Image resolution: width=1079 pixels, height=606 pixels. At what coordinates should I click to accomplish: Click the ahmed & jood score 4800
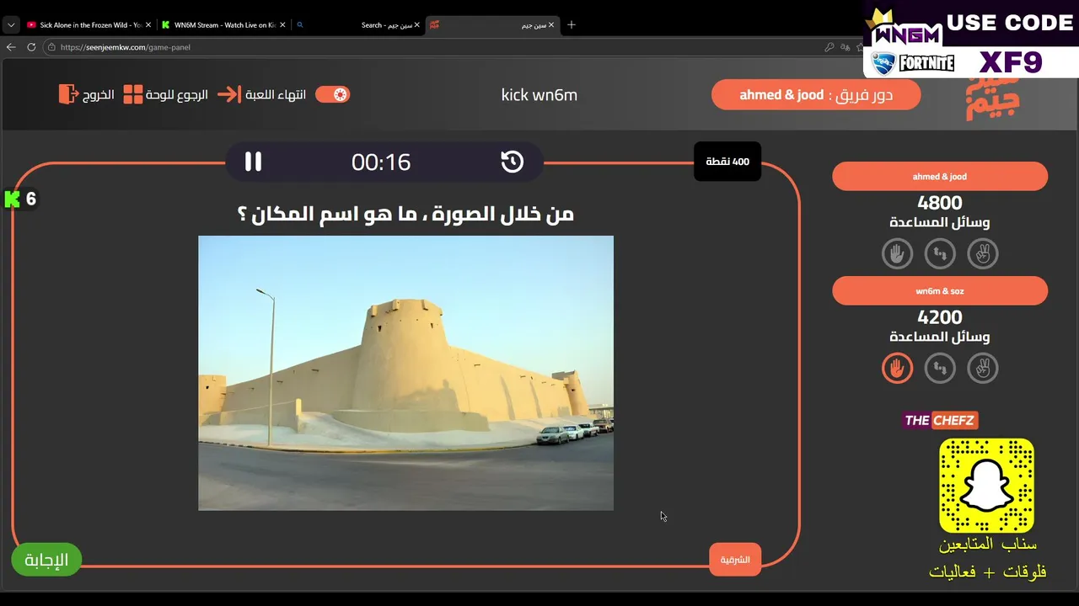point(940,203)
